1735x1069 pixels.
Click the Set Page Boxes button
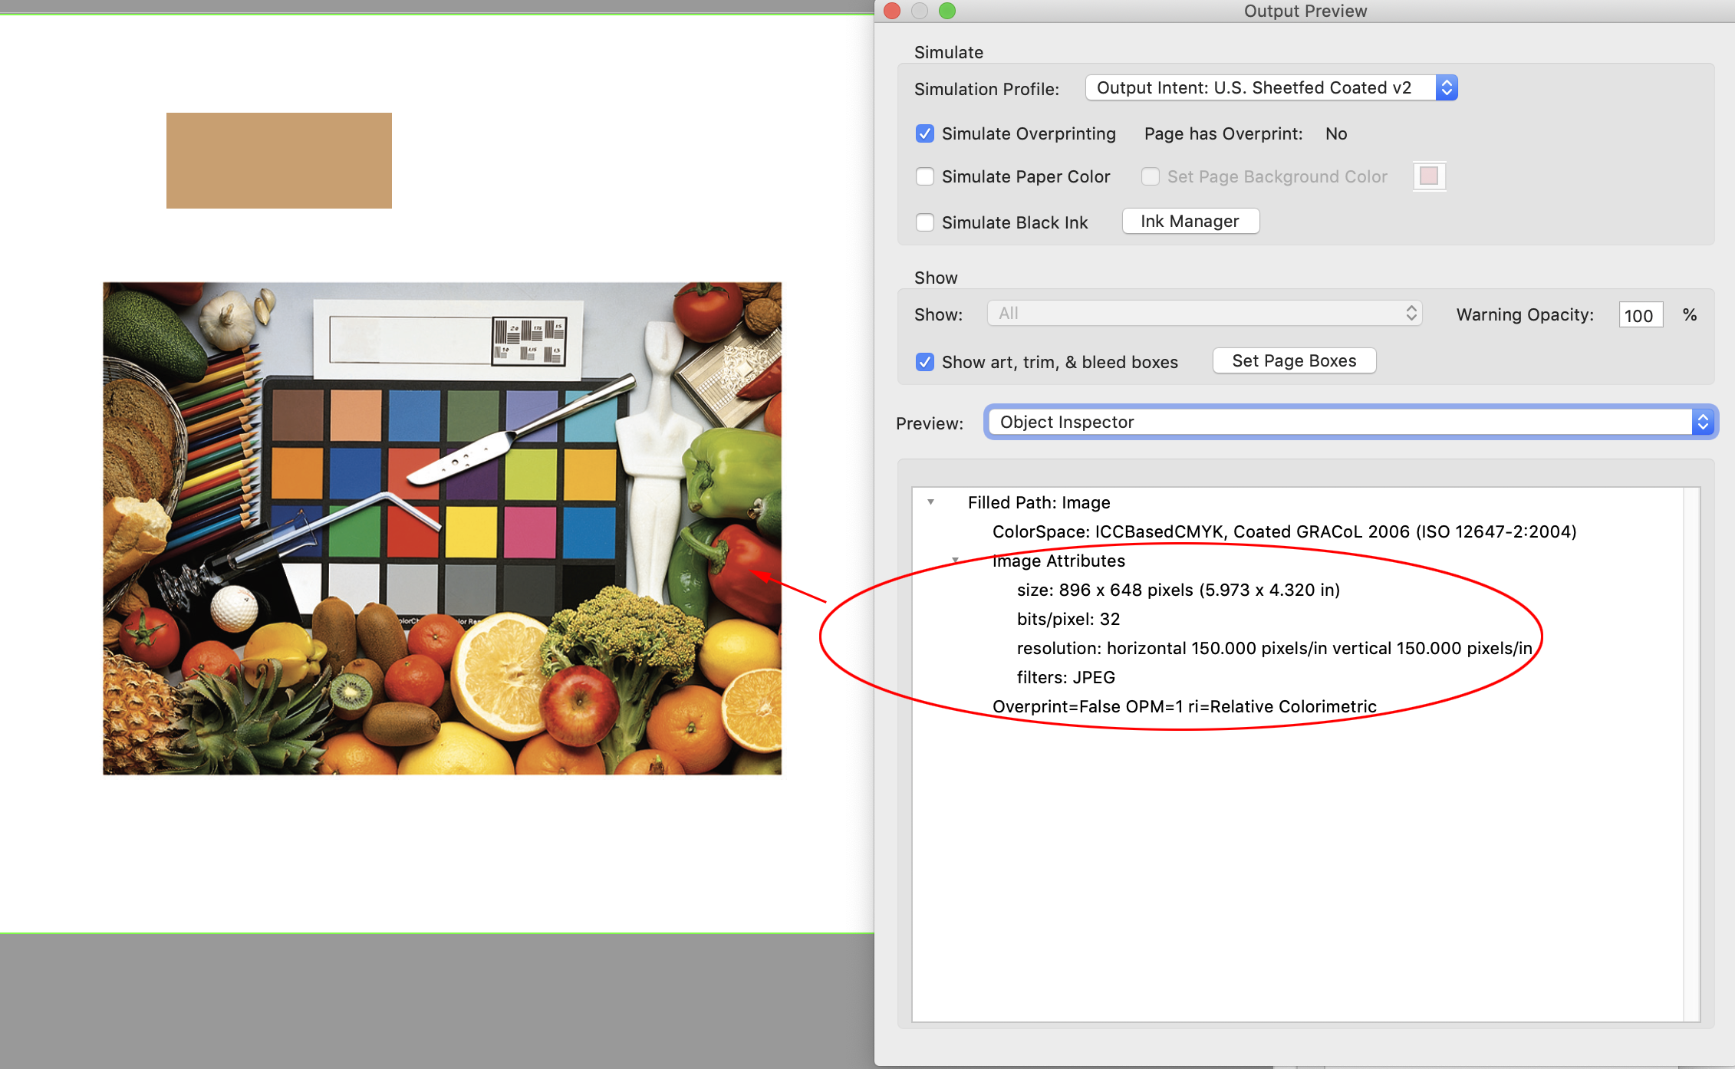tap(1294, 360)
